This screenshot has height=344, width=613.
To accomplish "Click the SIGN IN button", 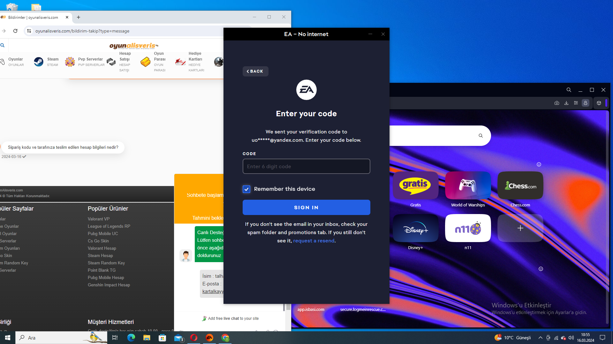I will tap(306, 207).
